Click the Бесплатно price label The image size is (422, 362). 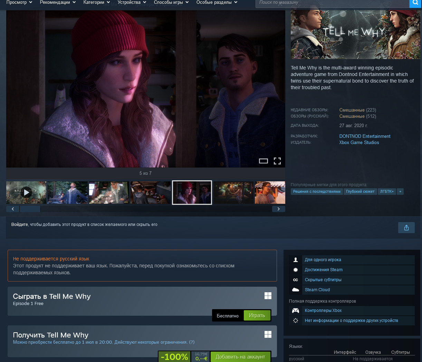228,316
